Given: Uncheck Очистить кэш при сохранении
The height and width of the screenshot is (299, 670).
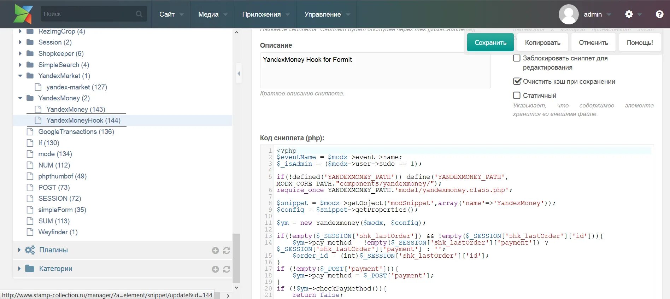Looking at the screenshot, I should [x=517, y=81].
